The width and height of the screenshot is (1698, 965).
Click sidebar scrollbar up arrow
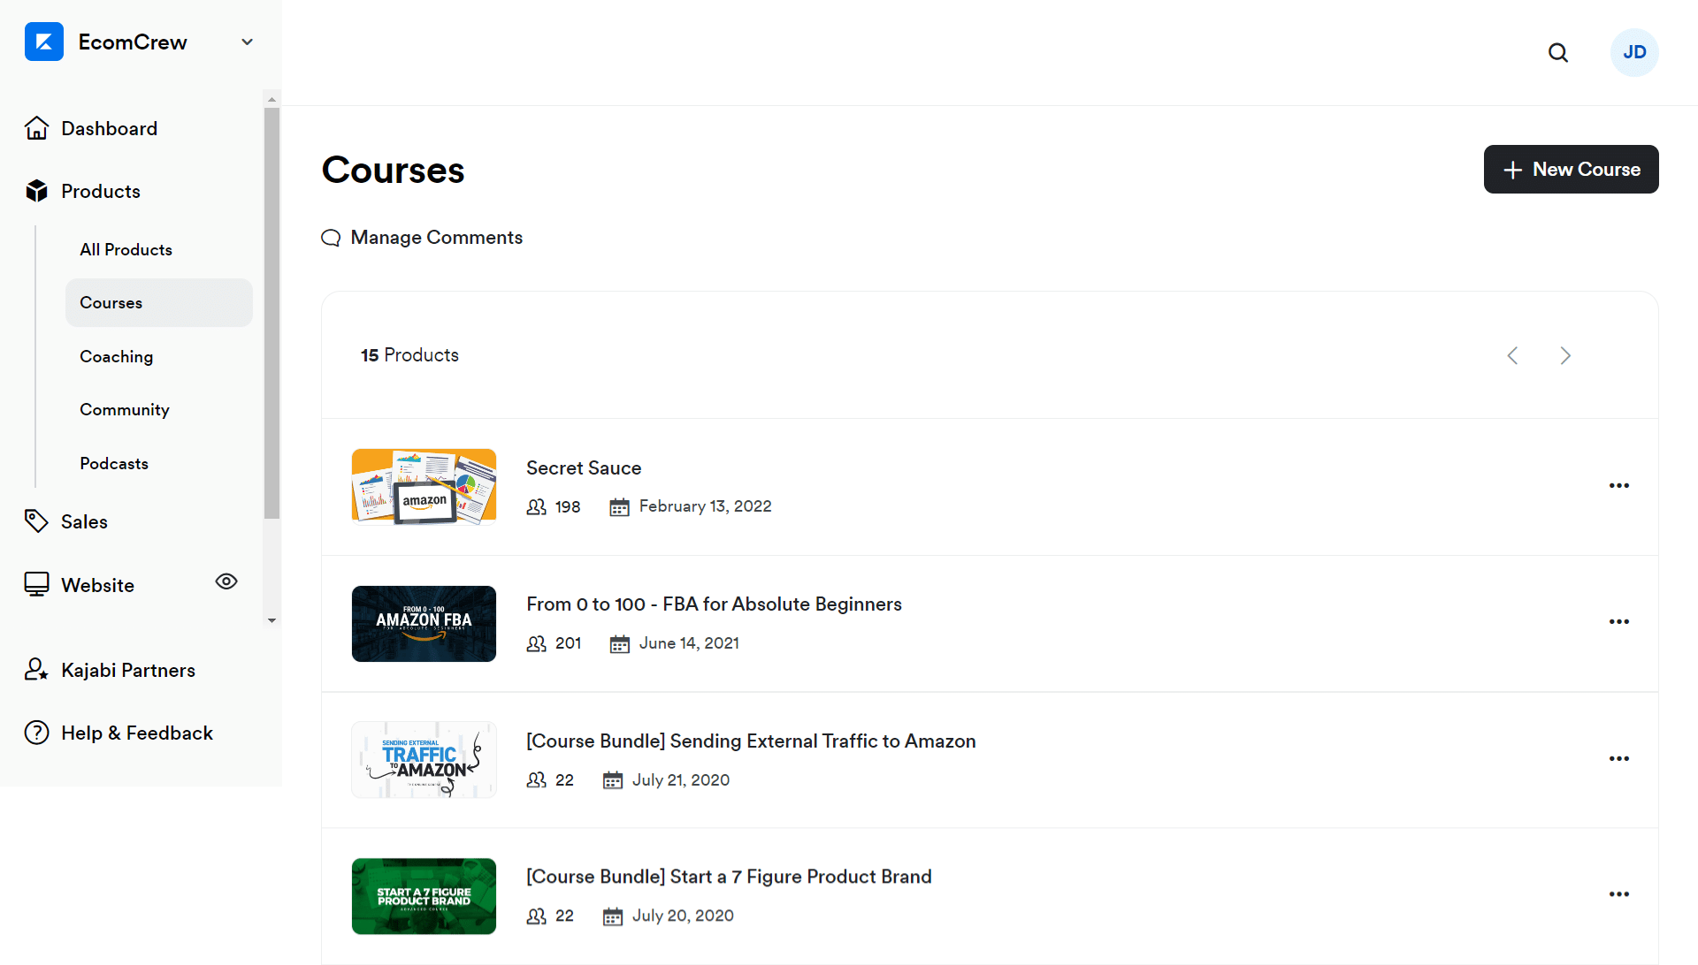coord(272,99)
